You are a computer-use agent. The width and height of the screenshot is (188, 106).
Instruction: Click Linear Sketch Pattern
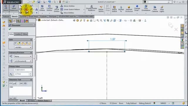pyautogui.click(x=70, y=9)
